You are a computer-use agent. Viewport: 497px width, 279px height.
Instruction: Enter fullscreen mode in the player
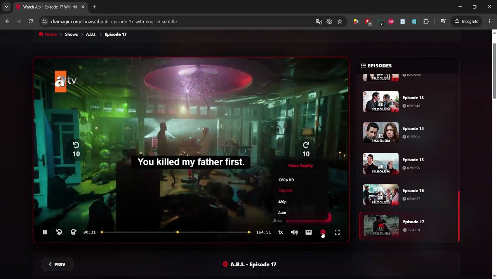point(337,232)
